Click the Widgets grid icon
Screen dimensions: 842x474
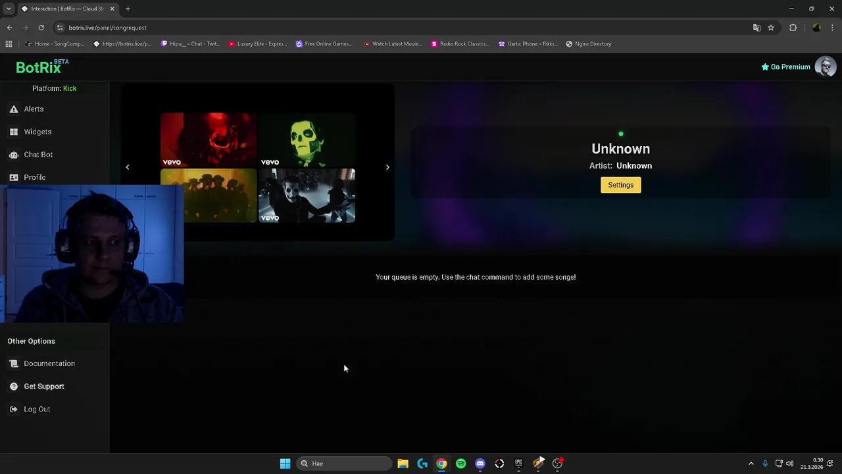tap(14, 132)
